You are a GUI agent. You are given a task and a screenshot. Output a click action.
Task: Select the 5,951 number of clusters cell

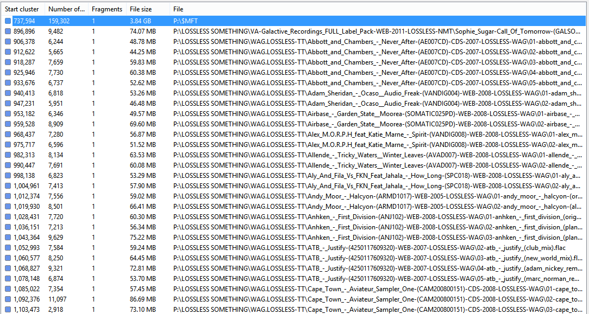click(x=55, y=102)
